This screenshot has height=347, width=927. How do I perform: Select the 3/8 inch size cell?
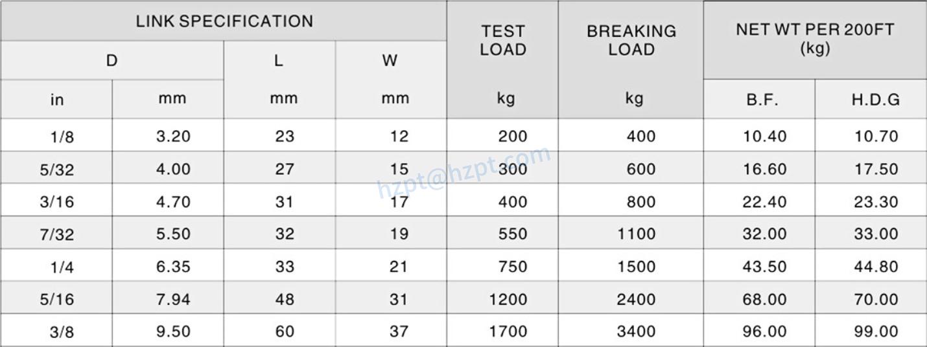point(62,332)
